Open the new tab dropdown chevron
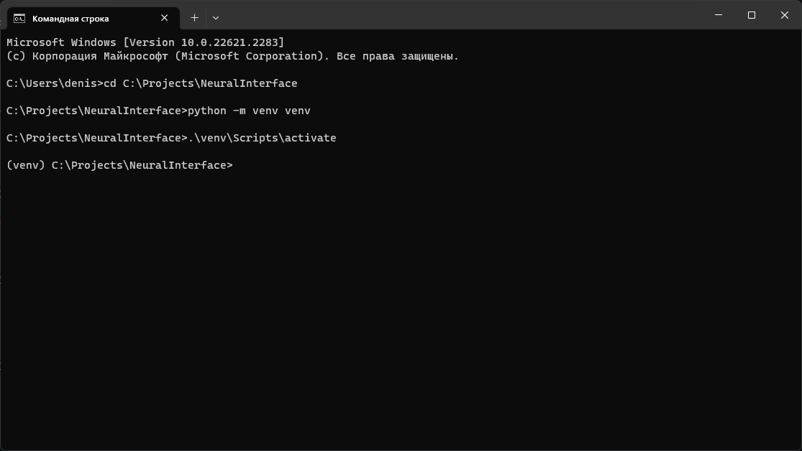This screenshot has width=802, height=451. pos(214,17)
